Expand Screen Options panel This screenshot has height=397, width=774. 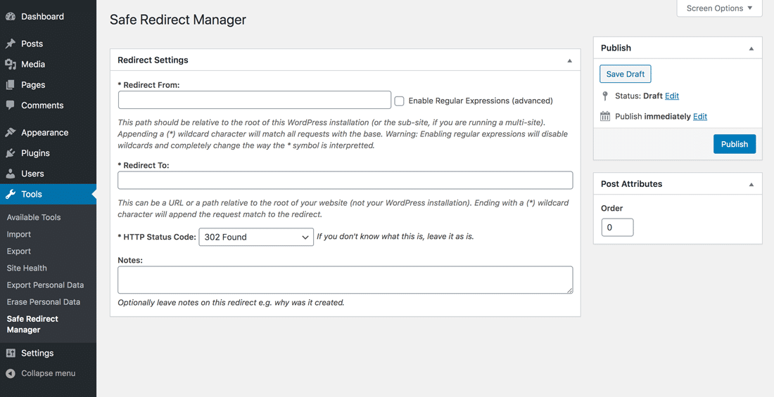[719, 8]
